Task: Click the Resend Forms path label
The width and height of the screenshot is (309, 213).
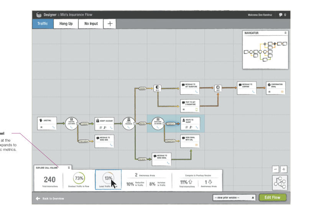Action: tap(170, 141)
